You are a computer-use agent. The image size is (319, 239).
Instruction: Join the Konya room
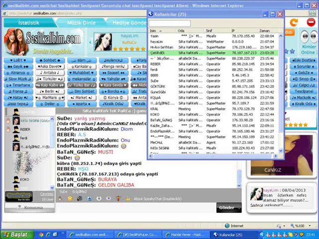114,98
